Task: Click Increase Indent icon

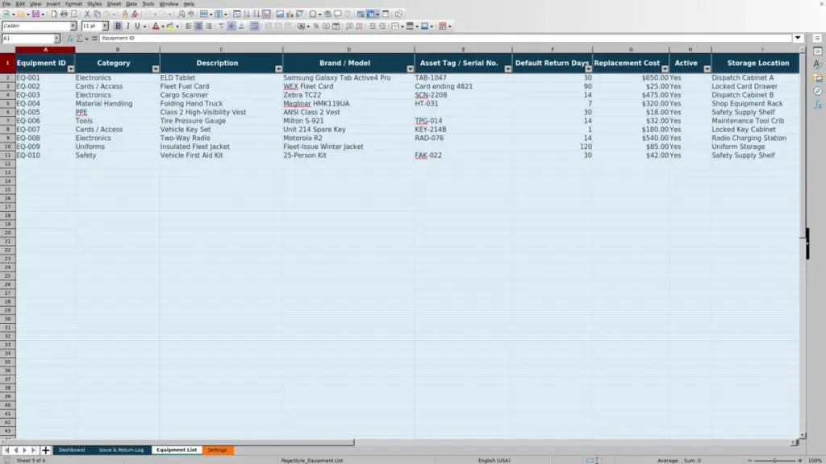Action: pos(373,27)
